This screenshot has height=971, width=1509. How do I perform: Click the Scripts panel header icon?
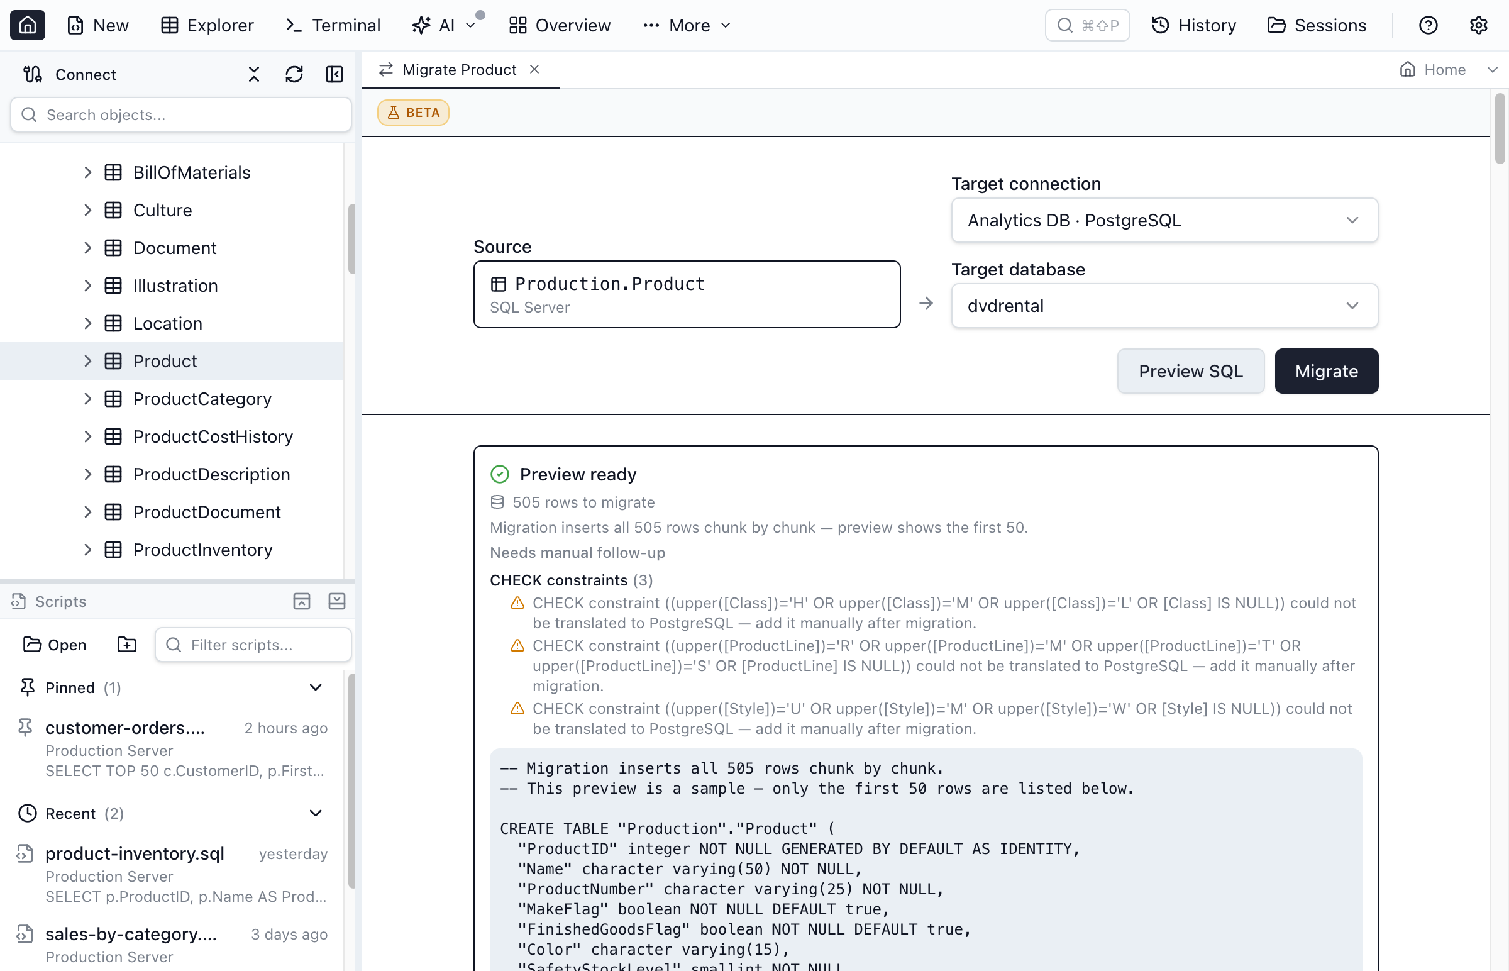pos(19,601)
